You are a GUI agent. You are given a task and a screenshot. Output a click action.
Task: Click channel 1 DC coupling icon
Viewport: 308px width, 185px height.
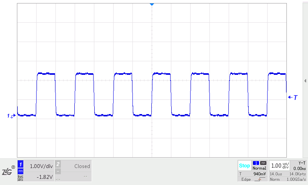[21, 172]
